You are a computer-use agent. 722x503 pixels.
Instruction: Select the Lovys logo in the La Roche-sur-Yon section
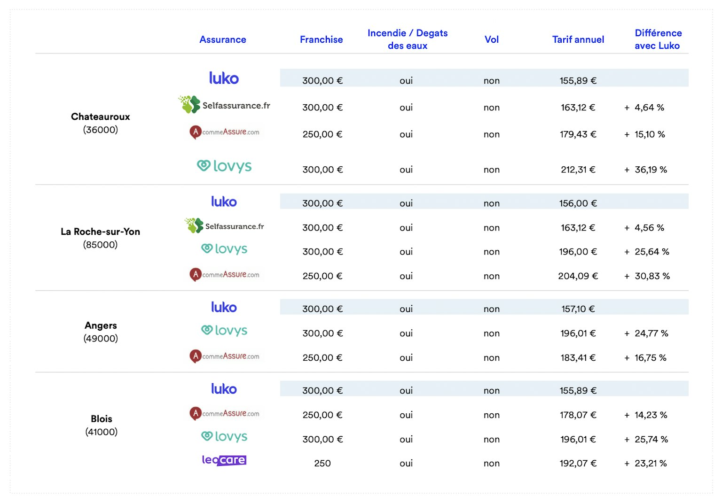point(224,249)
